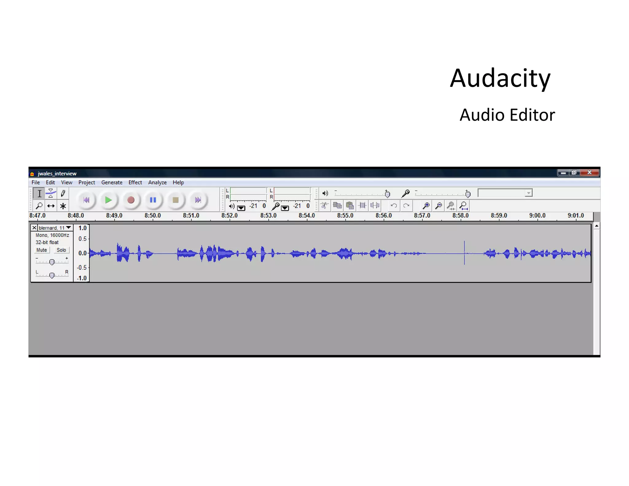This screenshot has height=486, width=629.
Task: Open the output meter options dropdown
Action: pos(241,208)
